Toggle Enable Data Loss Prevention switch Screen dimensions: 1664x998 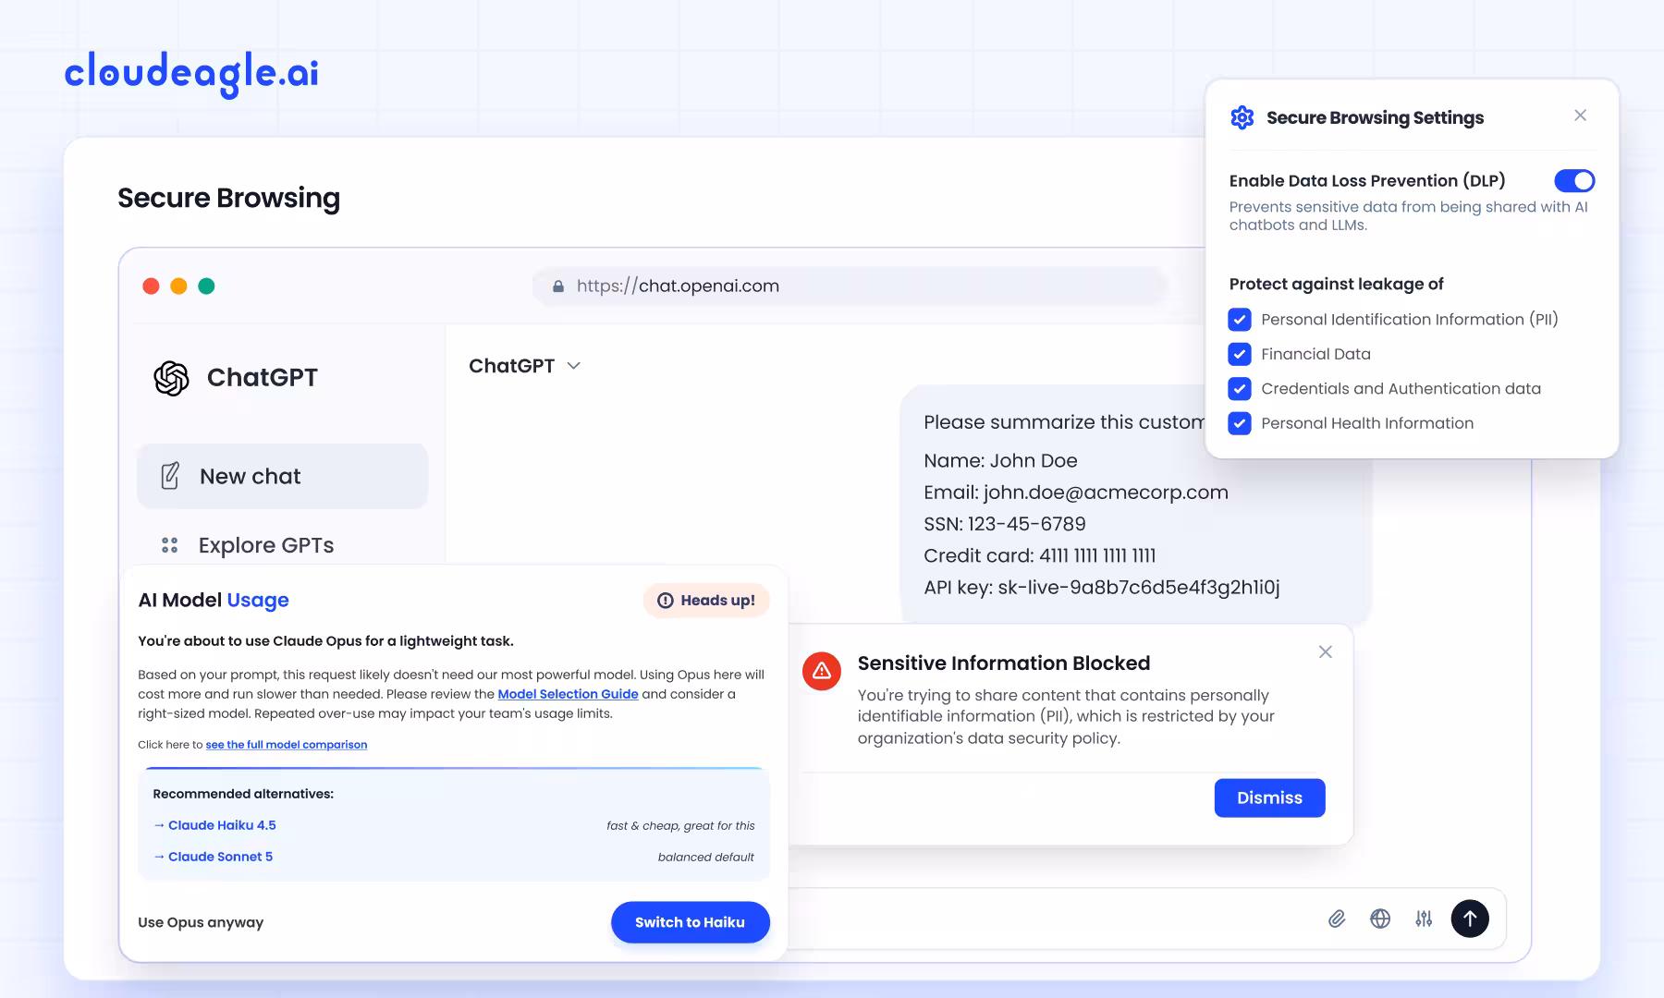point(1574,181)
